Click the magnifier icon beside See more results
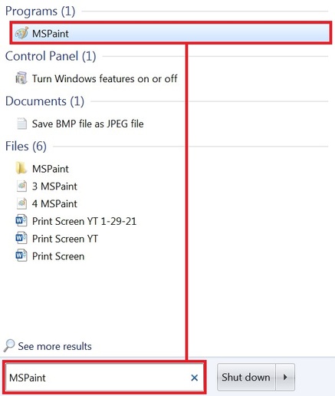The width and height of the screenshot is (335, 396). pyautogui.click(x=9, y=345)
